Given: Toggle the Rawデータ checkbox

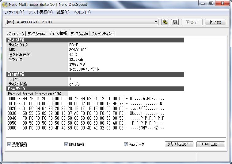Looking at the screenshot, I should 126,144.
